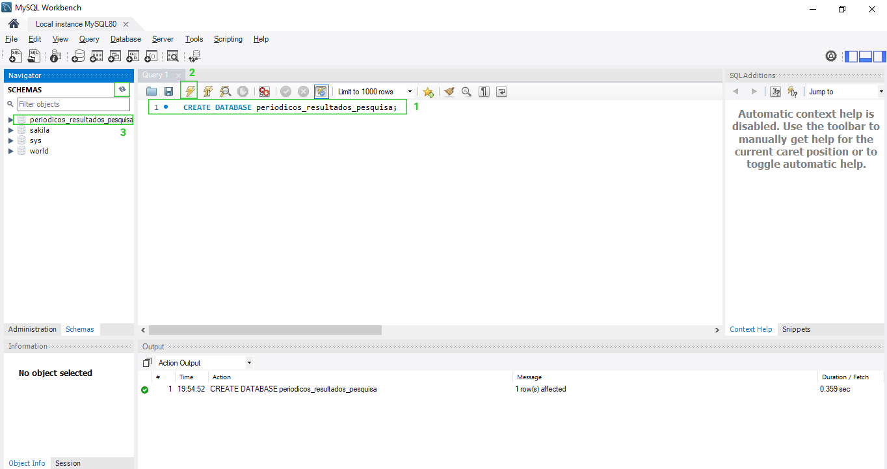Screen dimensions: 887x469
Task: Create a new schema in the connected server
Action: point(78,56)
